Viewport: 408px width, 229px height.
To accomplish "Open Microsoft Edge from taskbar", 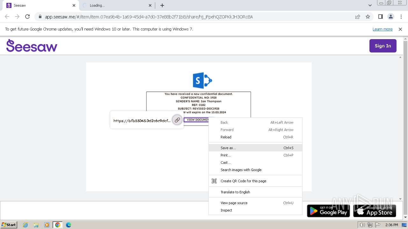I will point(69,225).
